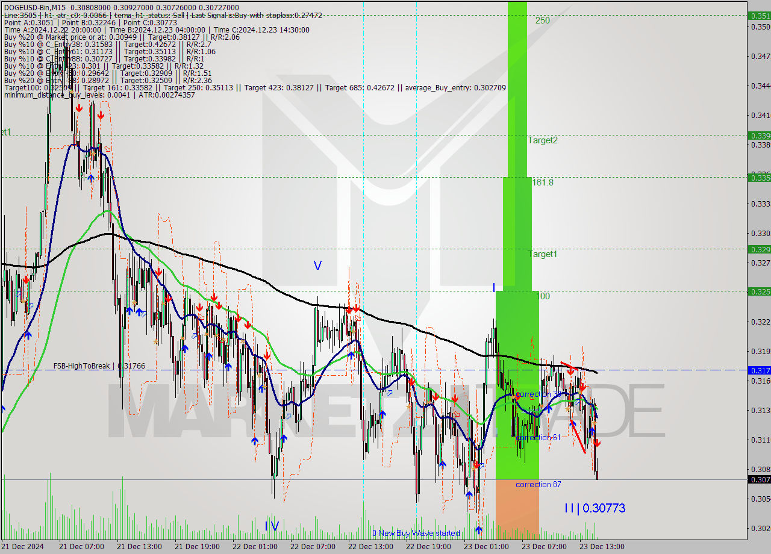The height and width of the screenshot is (554, 771).
Task: Click the '23 Dec 01:00' time label
Action: 486,547
